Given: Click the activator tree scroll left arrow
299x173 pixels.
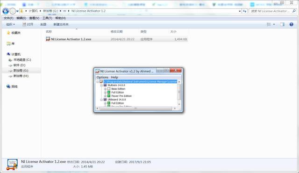Looking at the screenshot, I should pos(97,108).
